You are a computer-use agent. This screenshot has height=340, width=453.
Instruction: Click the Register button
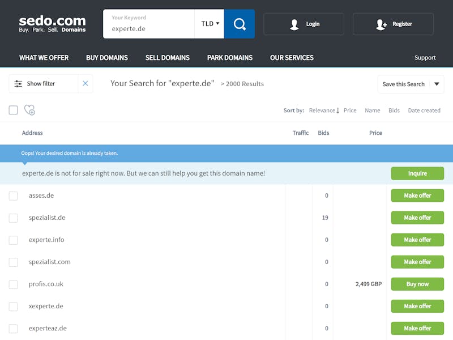(393, 24)
